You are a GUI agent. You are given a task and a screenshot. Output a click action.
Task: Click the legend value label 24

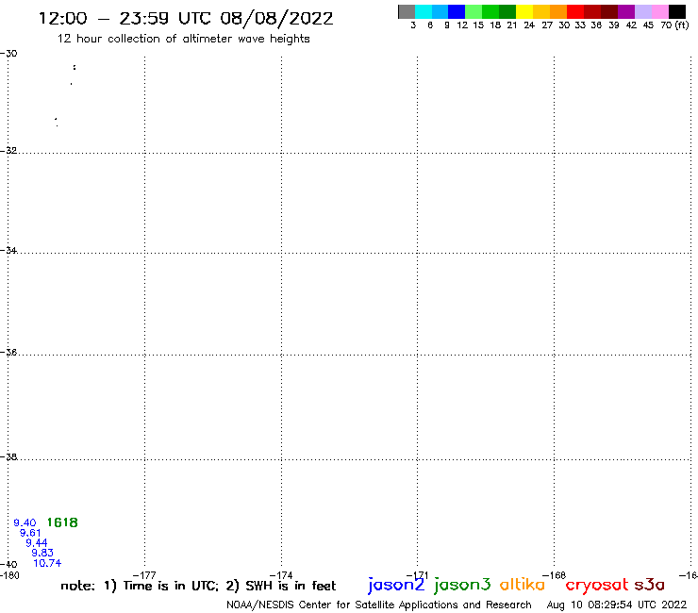coord(529,25)
